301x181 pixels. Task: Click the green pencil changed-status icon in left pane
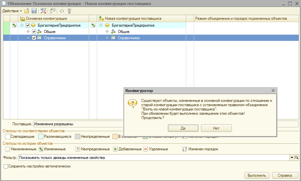click(x=14, y=25)
